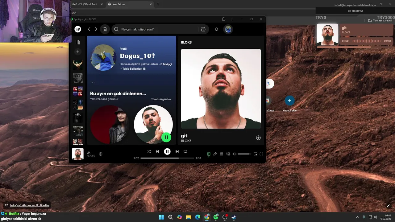
Task: Toggle the Now Playing view icon
Action: pyautogui.click(x=209, y=154)
